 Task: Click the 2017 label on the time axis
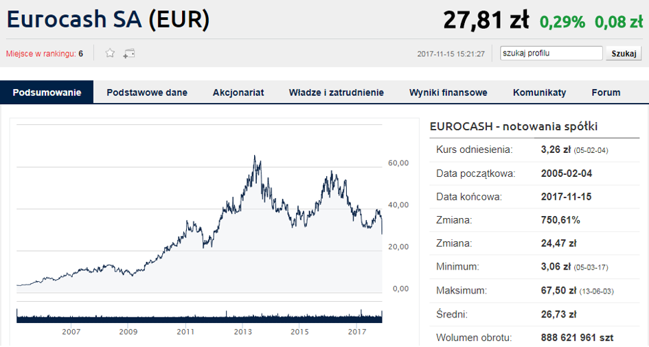click(356, 332)
